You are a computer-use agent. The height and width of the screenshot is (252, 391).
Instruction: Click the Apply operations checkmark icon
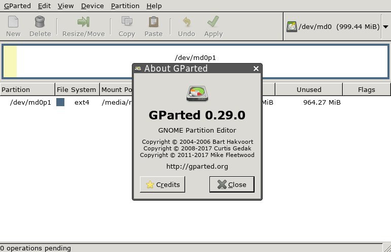tap(213, 21)
